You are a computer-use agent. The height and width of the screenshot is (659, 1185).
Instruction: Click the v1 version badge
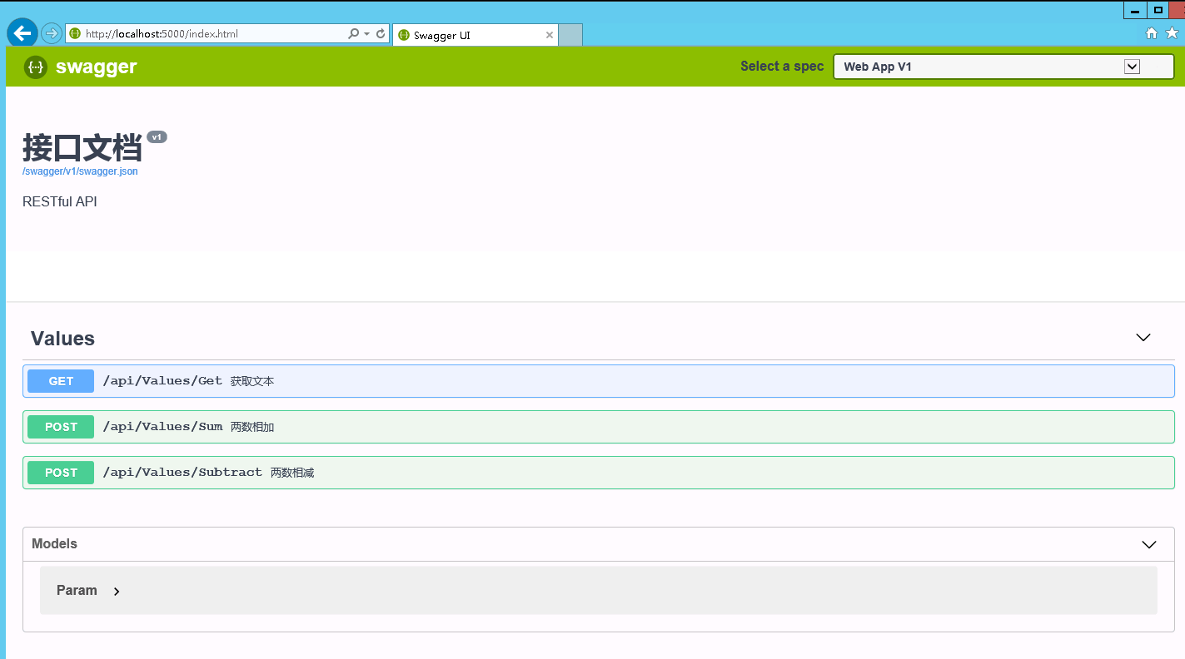click(x=157, y=137)
